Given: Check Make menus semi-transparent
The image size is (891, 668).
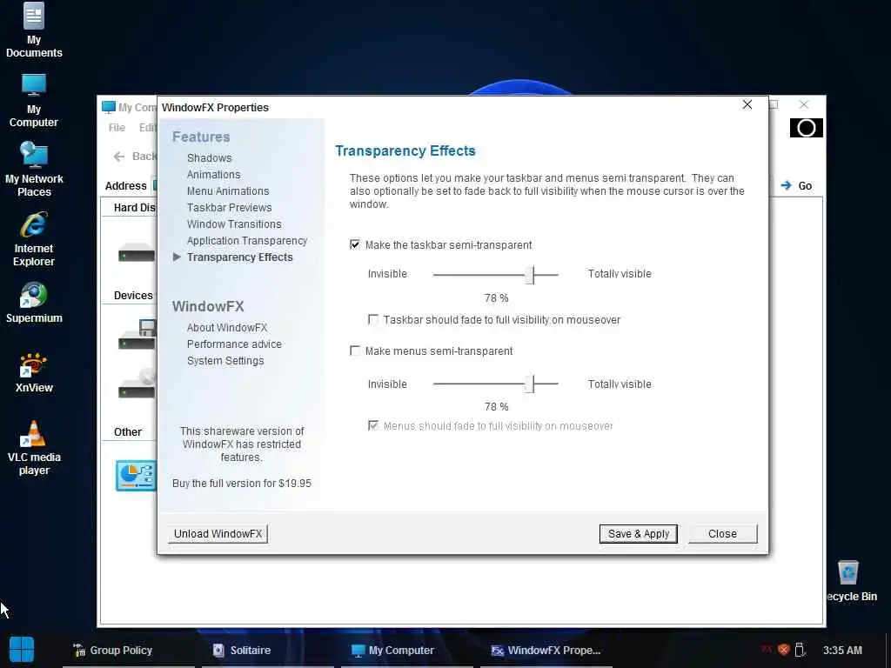Looking at the screenshot, I should [x=355, y=351].
